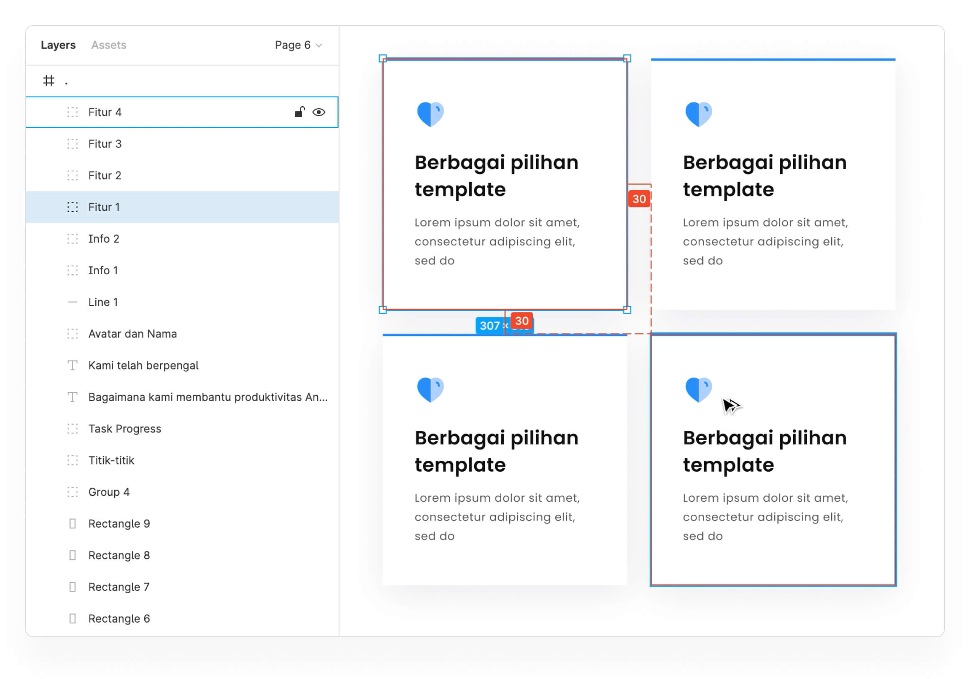
Task: Toggle visibility eye on Fitur 4 layer
Action: (x=319, y=112)
